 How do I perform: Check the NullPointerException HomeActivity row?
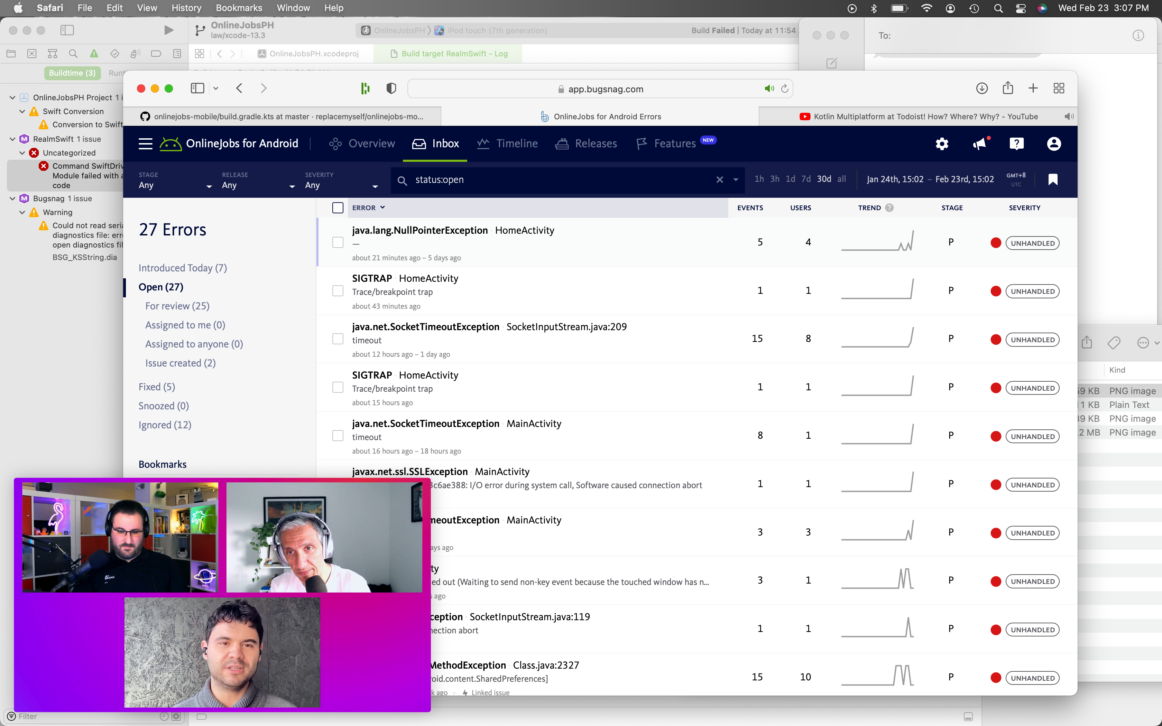pos(338,242)
